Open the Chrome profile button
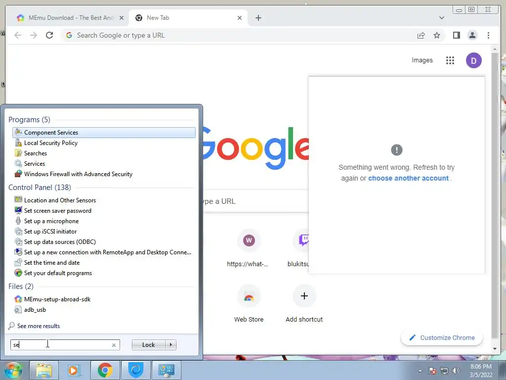This screenshot has width=506, height=380. (472, 35)
